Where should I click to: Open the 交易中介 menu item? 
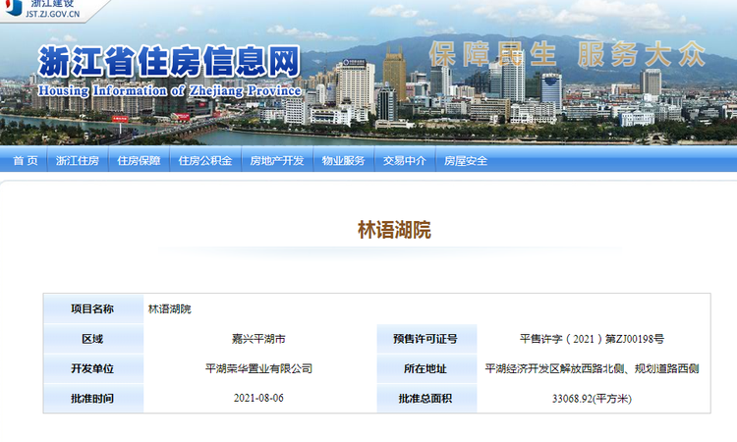[x=404, y=161]
